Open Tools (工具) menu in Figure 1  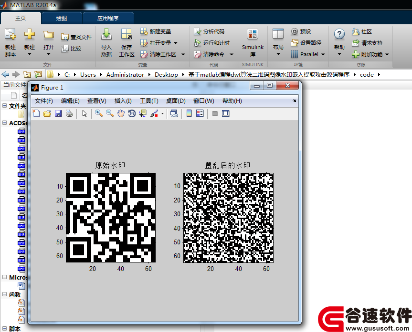click(x=149, y=101)
